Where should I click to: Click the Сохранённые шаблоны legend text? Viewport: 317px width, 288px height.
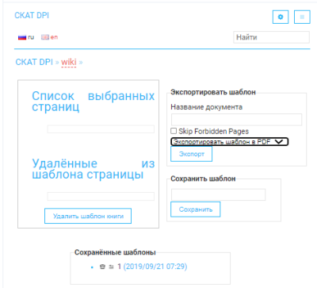[115, 252]
